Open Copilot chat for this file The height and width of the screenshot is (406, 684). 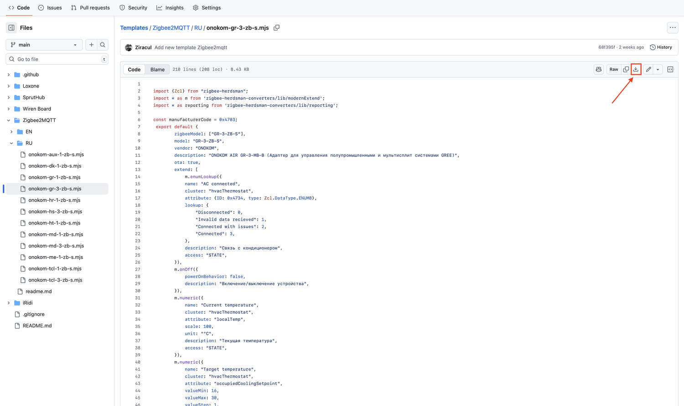pos(599,69)
